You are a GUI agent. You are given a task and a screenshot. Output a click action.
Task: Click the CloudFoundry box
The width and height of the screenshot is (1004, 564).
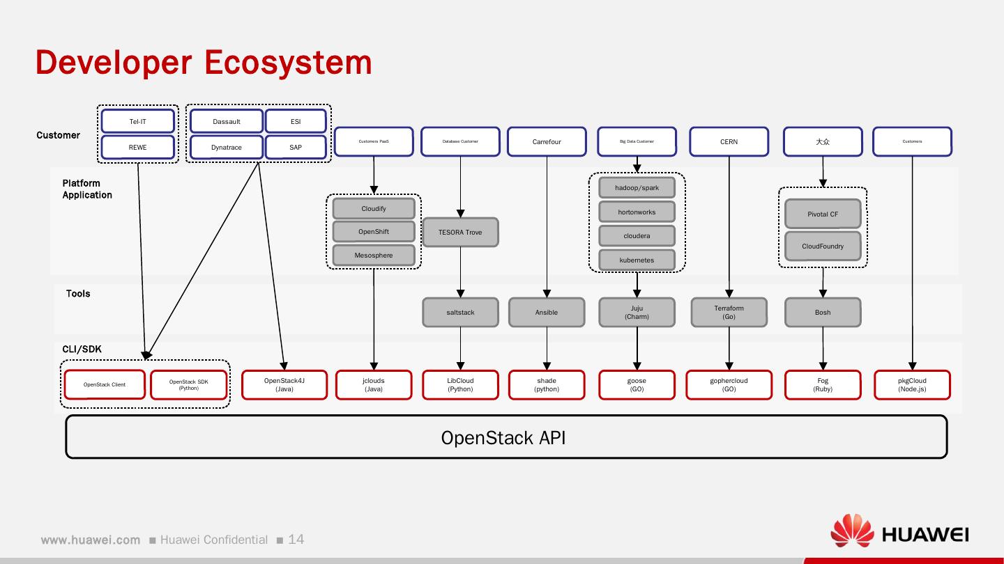click(x=823, y=246)
